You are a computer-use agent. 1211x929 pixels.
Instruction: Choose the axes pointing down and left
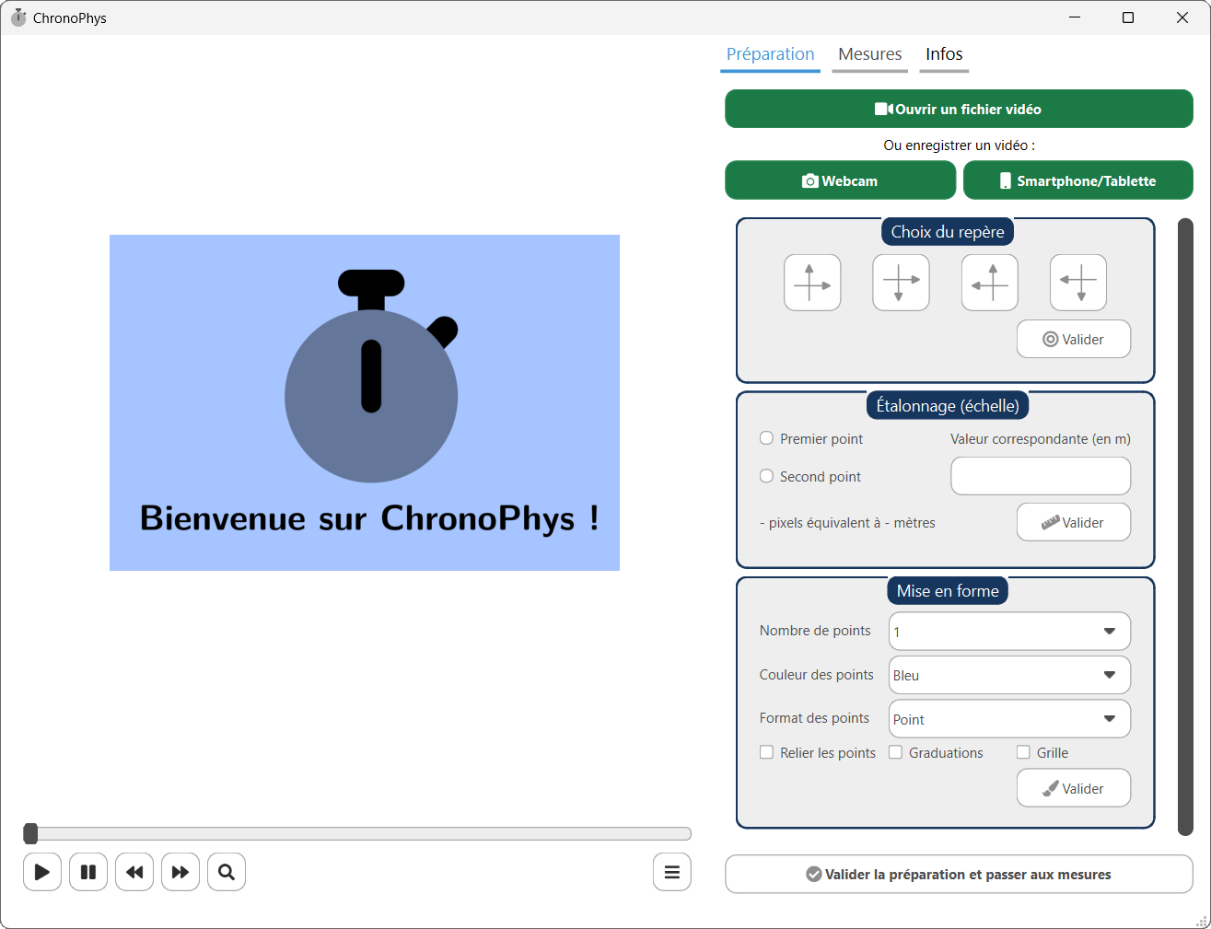[x=1077, y=283]
